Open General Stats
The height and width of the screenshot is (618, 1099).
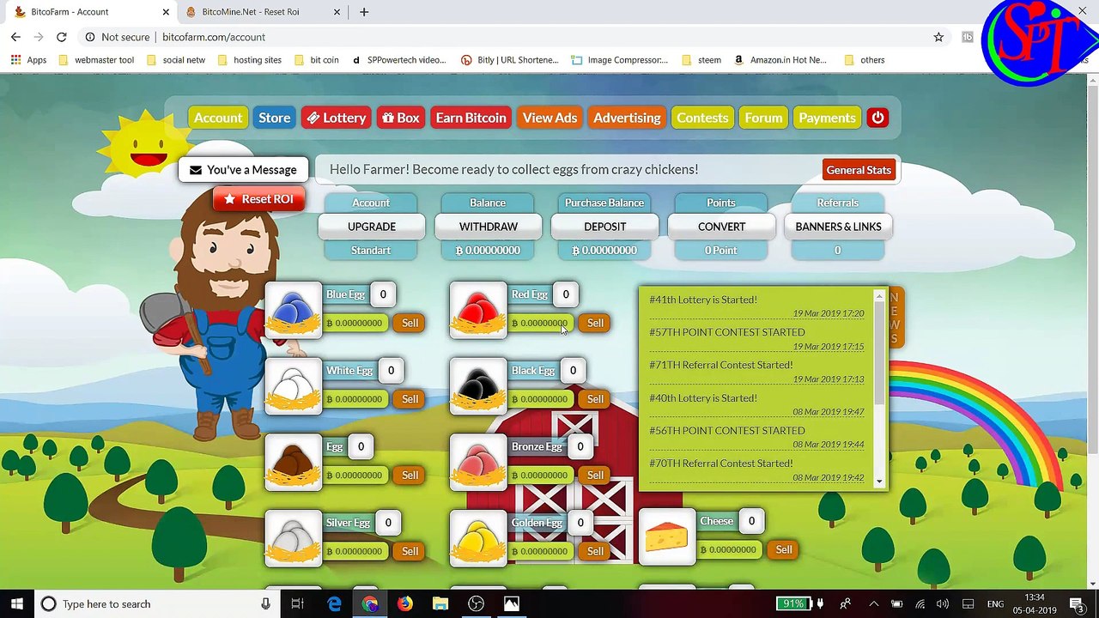coord(859,170)
